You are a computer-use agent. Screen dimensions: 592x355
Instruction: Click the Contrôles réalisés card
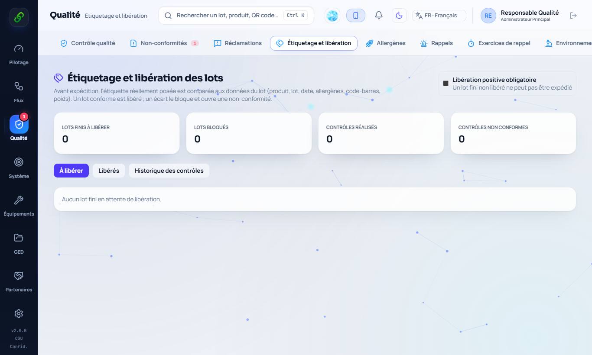coord(381,133)
